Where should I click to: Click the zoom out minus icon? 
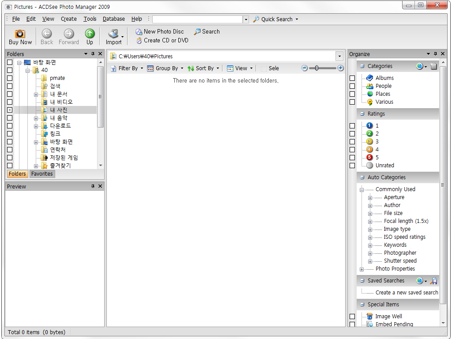(305, 68)
